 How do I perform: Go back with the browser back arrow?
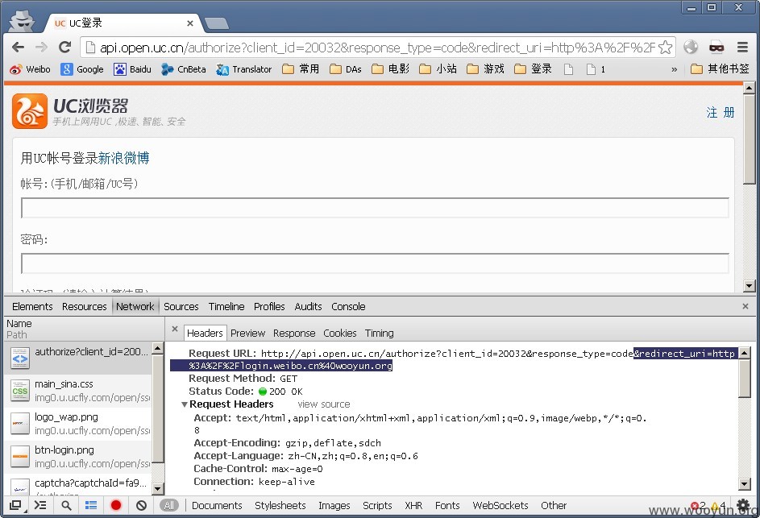coord(18,47)
